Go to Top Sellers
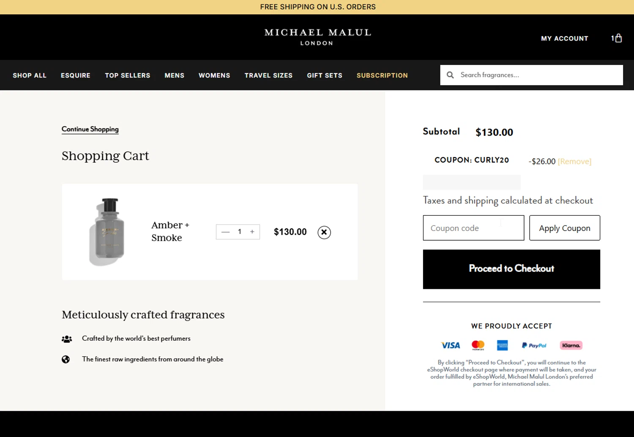Screen dimensions: 634x437 tap(128, 75)
